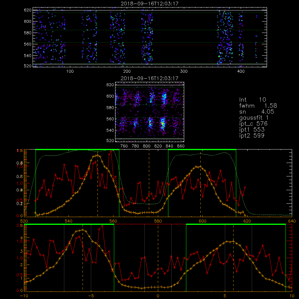Click x-axis label -10 on bottom plot
Viewport: 299px width, 299px height.
point(24,296)
